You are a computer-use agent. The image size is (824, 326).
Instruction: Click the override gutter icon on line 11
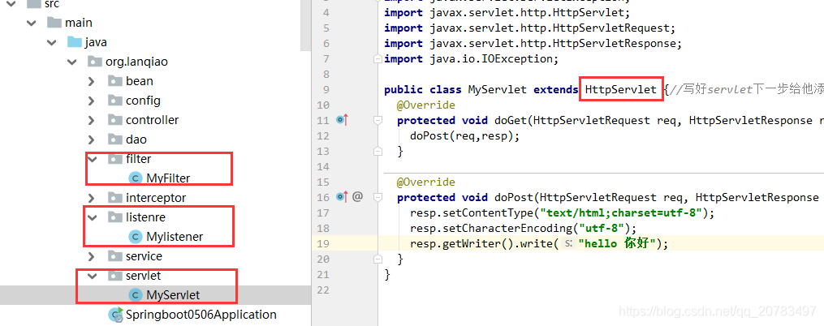[342, 120]
